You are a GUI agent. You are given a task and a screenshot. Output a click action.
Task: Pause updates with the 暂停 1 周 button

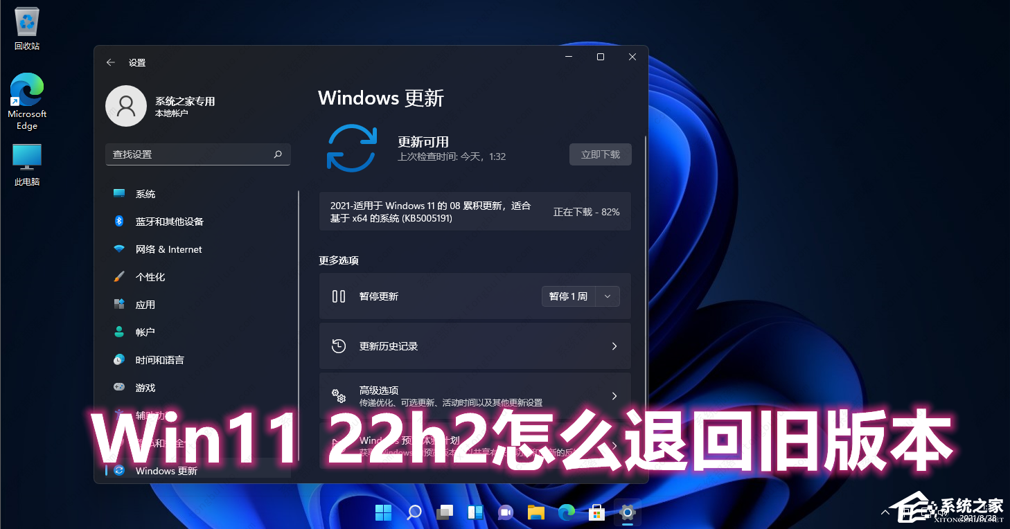[x=568, y=296]
